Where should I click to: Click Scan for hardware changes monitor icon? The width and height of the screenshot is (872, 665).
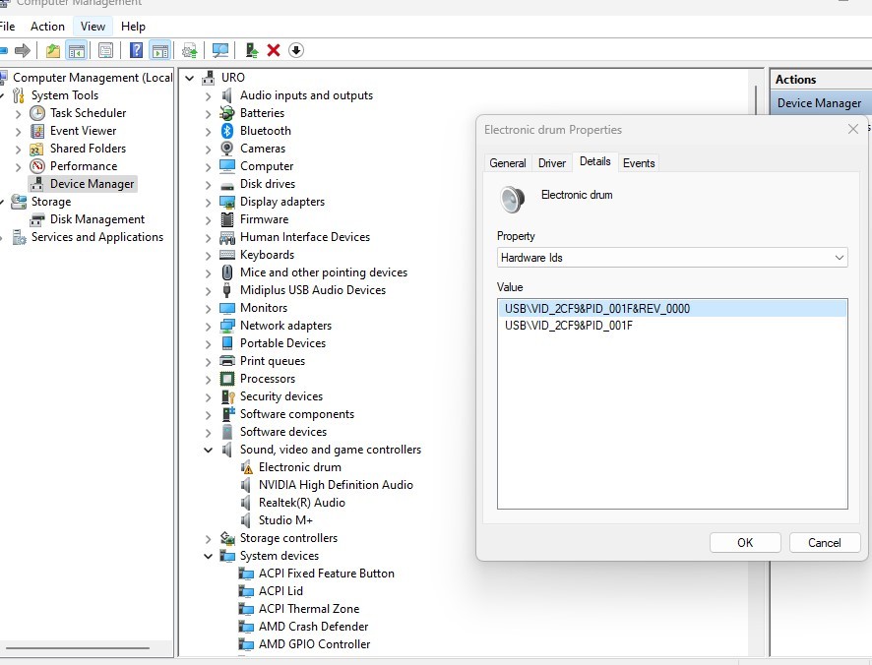[x=220, y=50]
